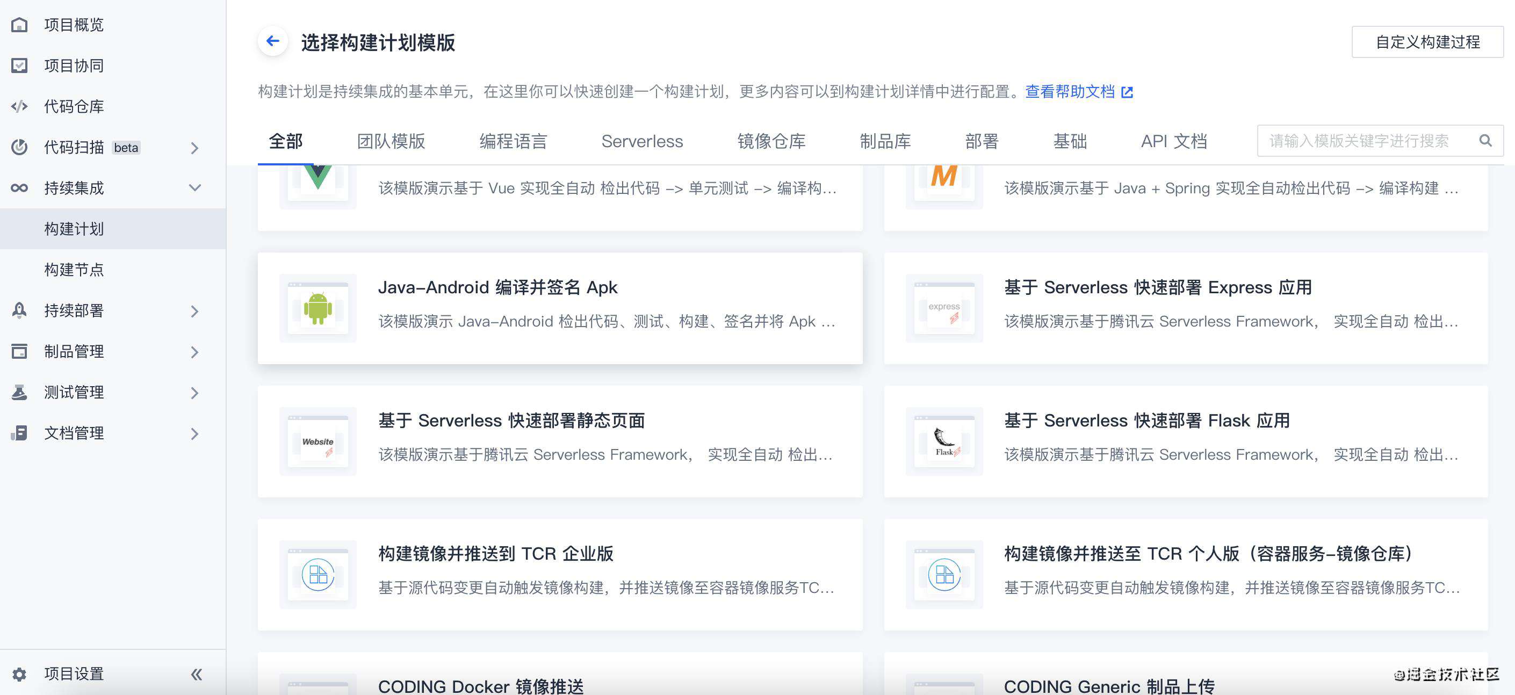Expand the 持续部署 submenu chevron
This screenshot has width=1515, height=695.
pos(194,311)
